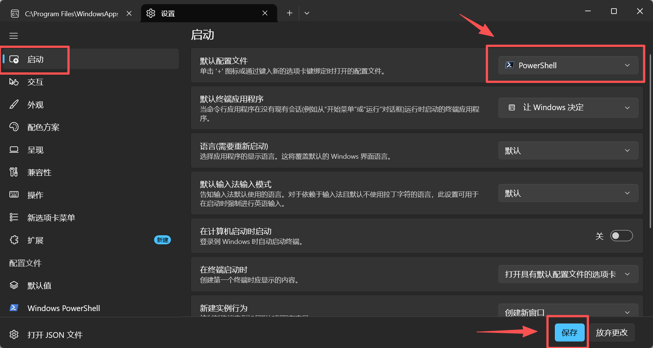
Task: Click the 交互 interaction cursor icon
Action: (14, 82)
